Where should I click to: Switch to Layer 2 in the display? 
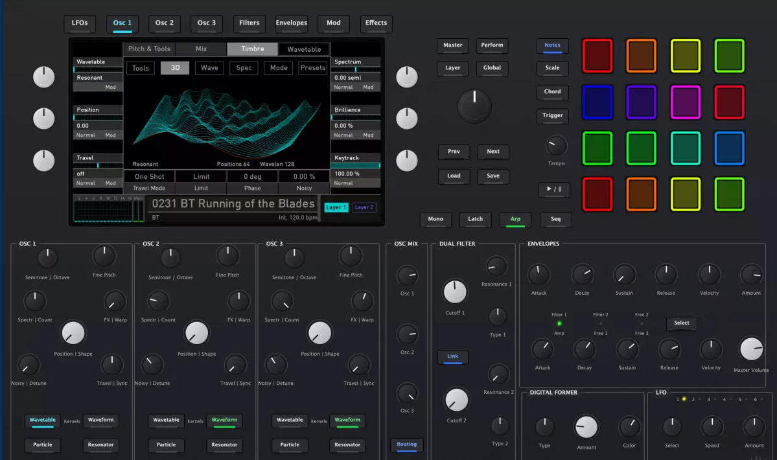pos(364,207)
